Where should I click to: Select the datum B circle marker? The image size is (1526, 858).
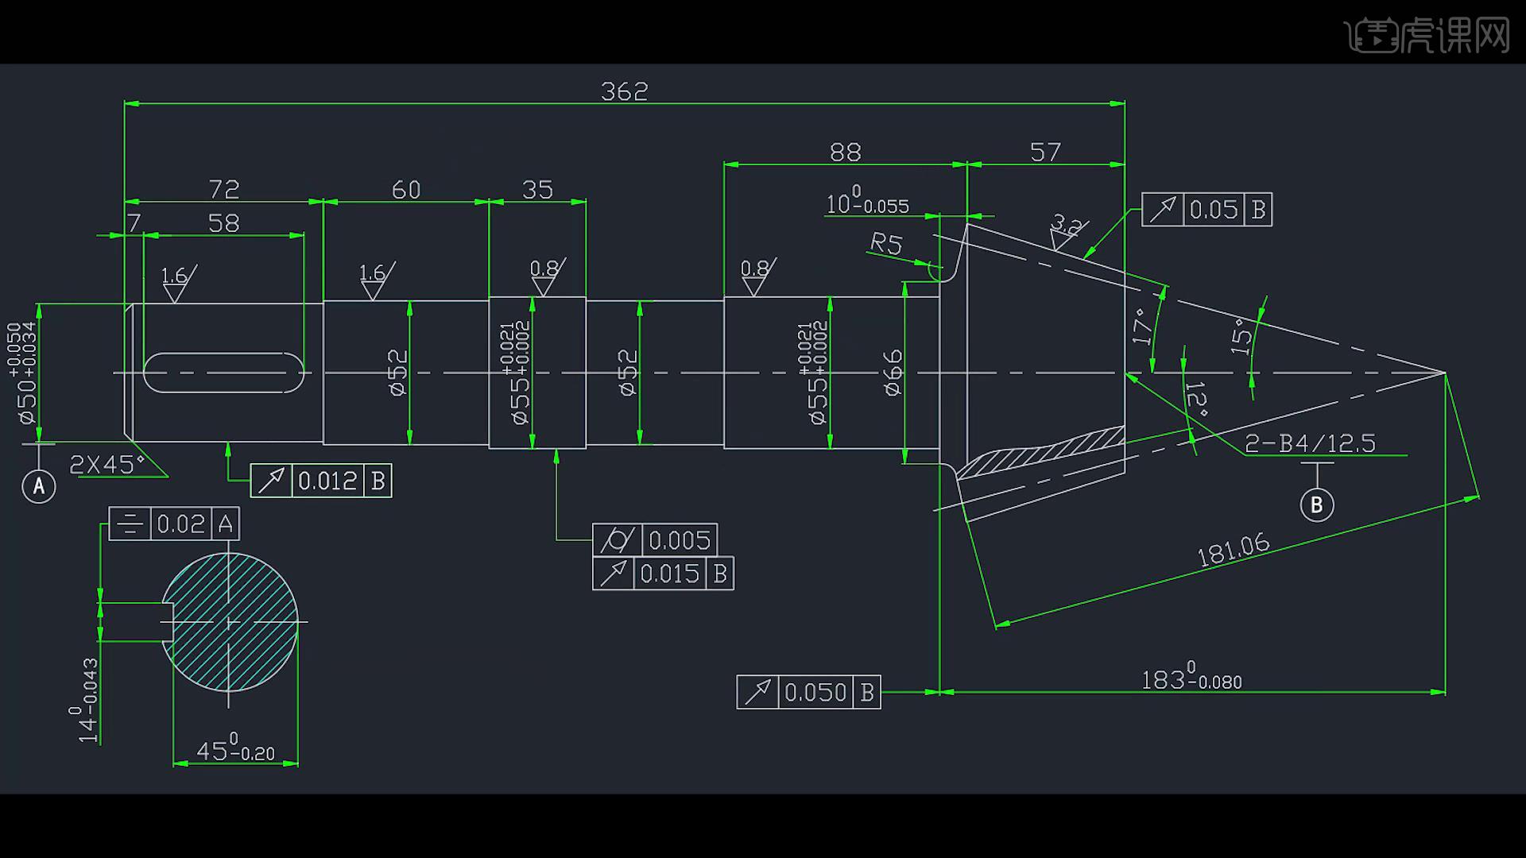point(1317,505)
